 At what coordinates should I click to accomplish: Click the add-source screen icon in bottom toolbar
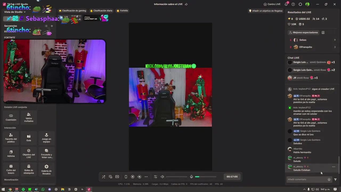pos(117,177)
